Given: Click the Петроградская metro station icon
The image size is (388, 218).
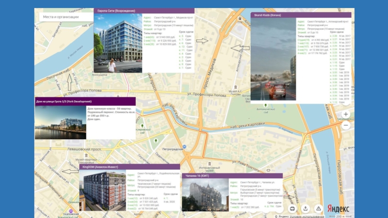Looking at the screenshot, I should [x=184, y=147].
